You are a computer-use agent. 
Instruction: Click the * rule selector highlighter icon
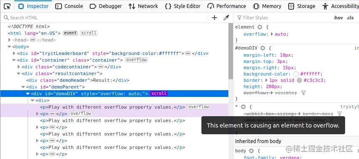click(x=244, y=107)
